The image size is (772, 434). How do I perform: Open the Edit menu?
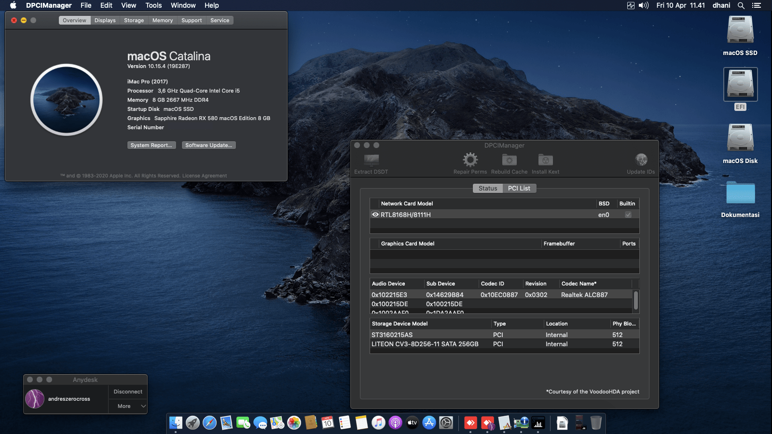(106, 5)
